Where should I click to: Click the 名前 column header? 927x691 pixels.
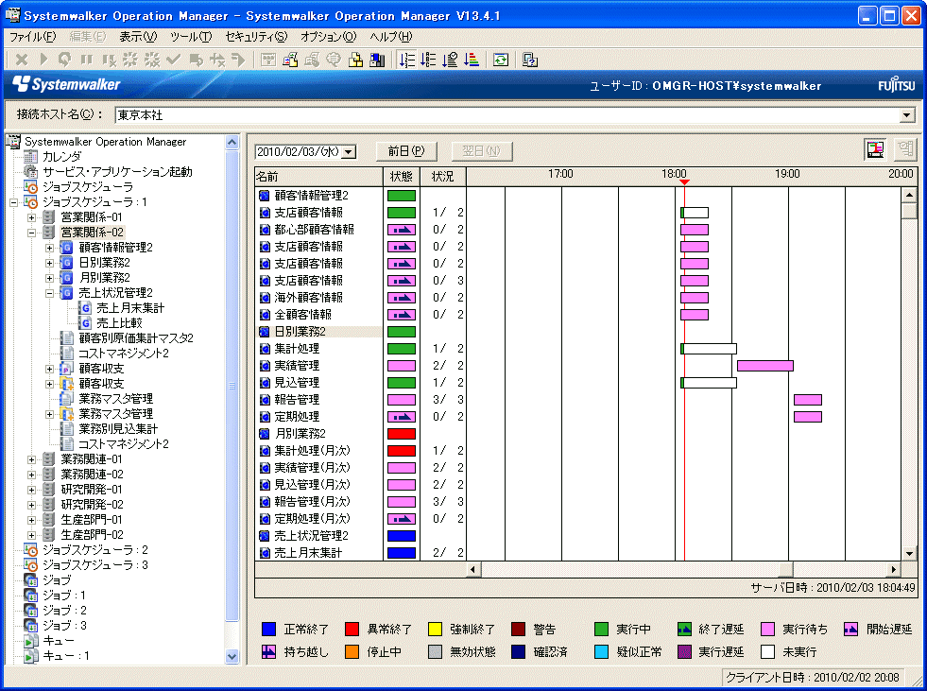tap(318, 177)
